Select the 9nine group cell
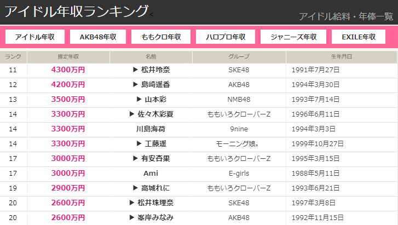This screenshot has height=225, width=398. pos(239,129)
